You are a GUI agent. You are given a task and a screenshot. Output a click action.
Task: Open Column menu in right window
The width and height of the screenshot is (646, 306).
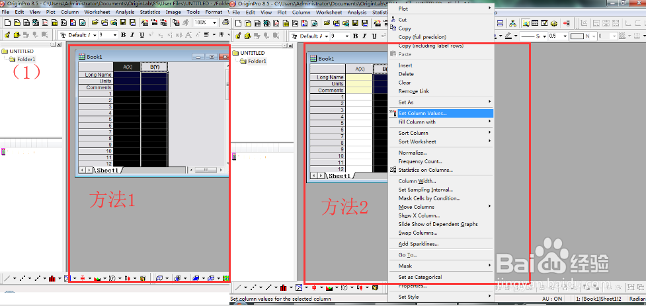click(301, 13)
